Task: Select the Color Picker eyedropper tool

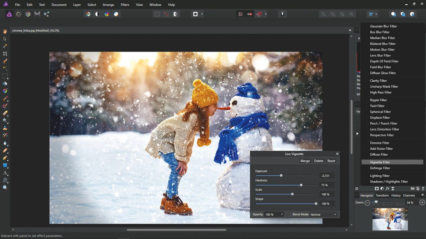Action: click(x=5, y=46)
